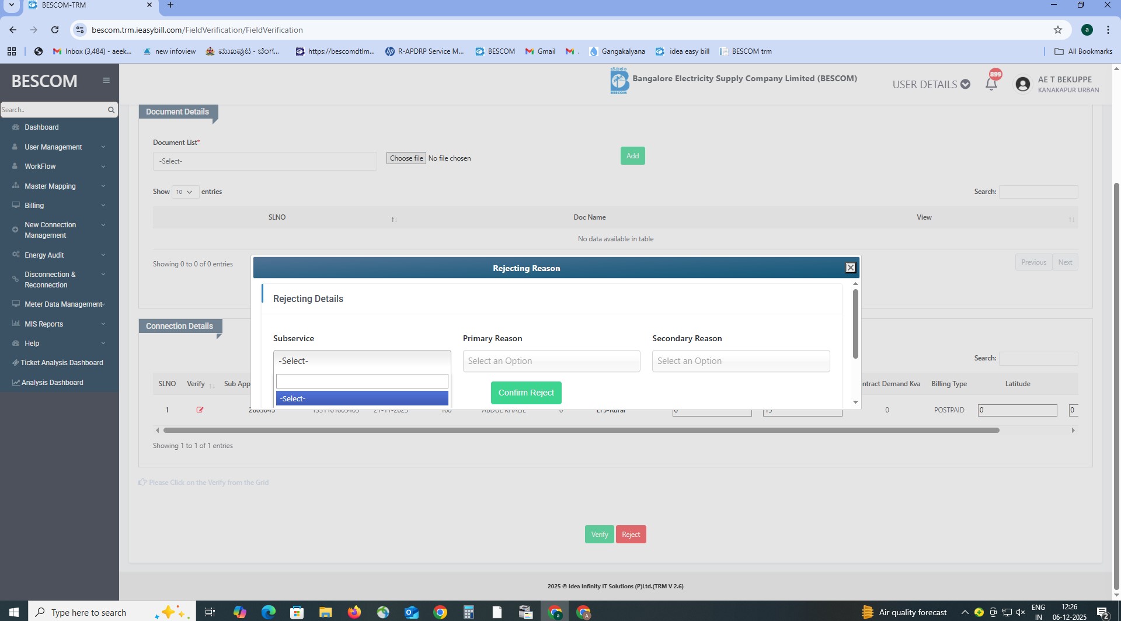This screenshot has height=621, width=1121.
Task: Reload the BESCOM page
Action: (55, 30)
